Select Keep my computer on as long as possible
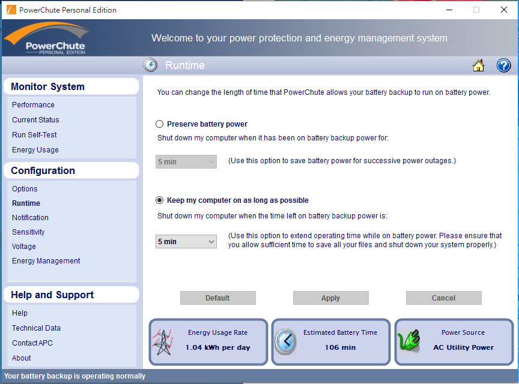The height and width of the screenshot is (384, 519). click(x=160, y=200)
